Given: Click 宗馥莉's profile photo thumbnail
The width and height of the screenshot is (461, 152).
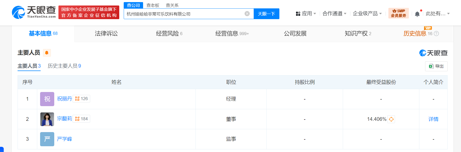Looking at the screenshot, I should pos(47,119).
